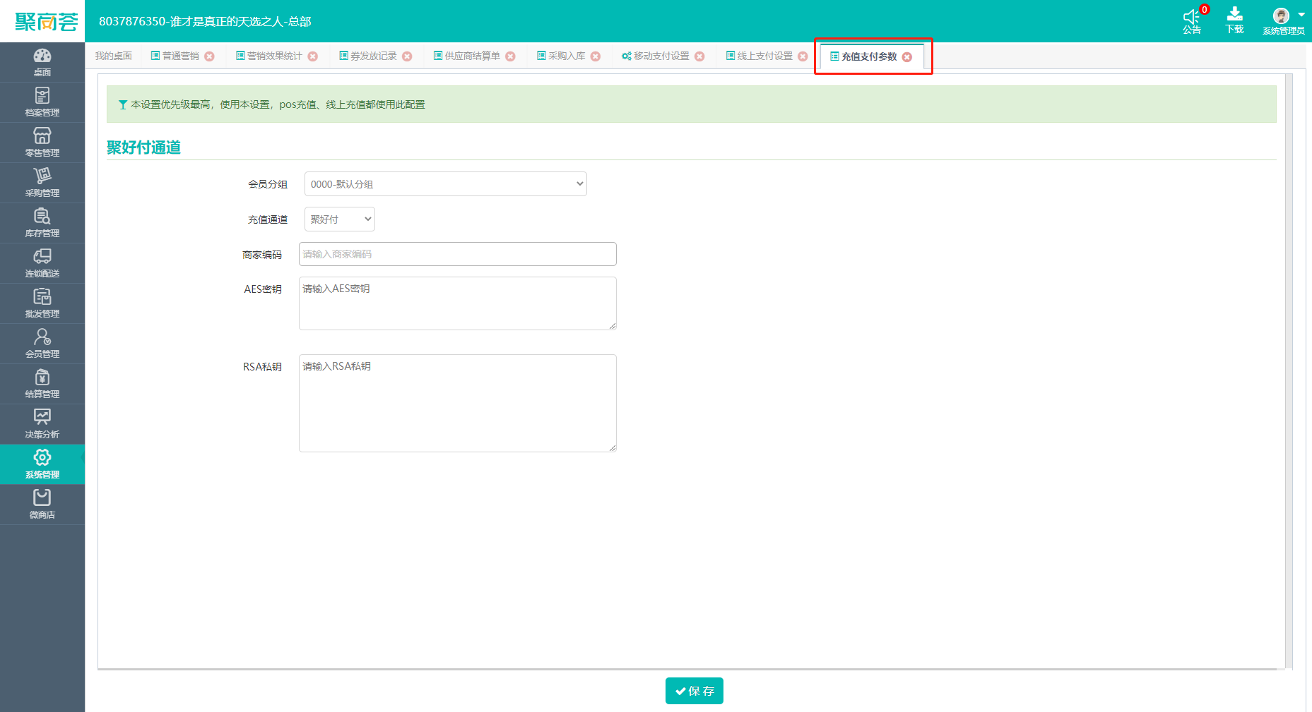Expand the 会员分组 dropdown
1312x712 pixels.
(x=446, y=184)
